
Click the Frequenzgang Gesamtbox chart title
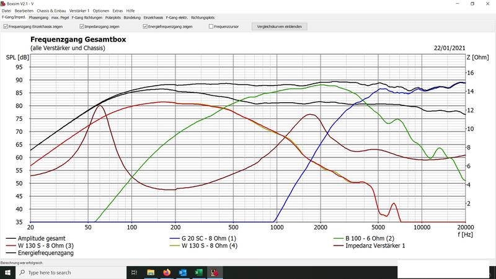78,40
